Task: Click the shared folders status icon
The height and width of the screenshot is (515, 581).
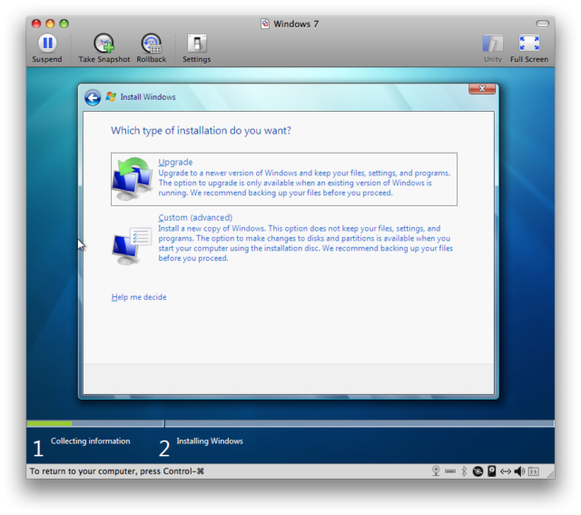Action: (534, 471)
